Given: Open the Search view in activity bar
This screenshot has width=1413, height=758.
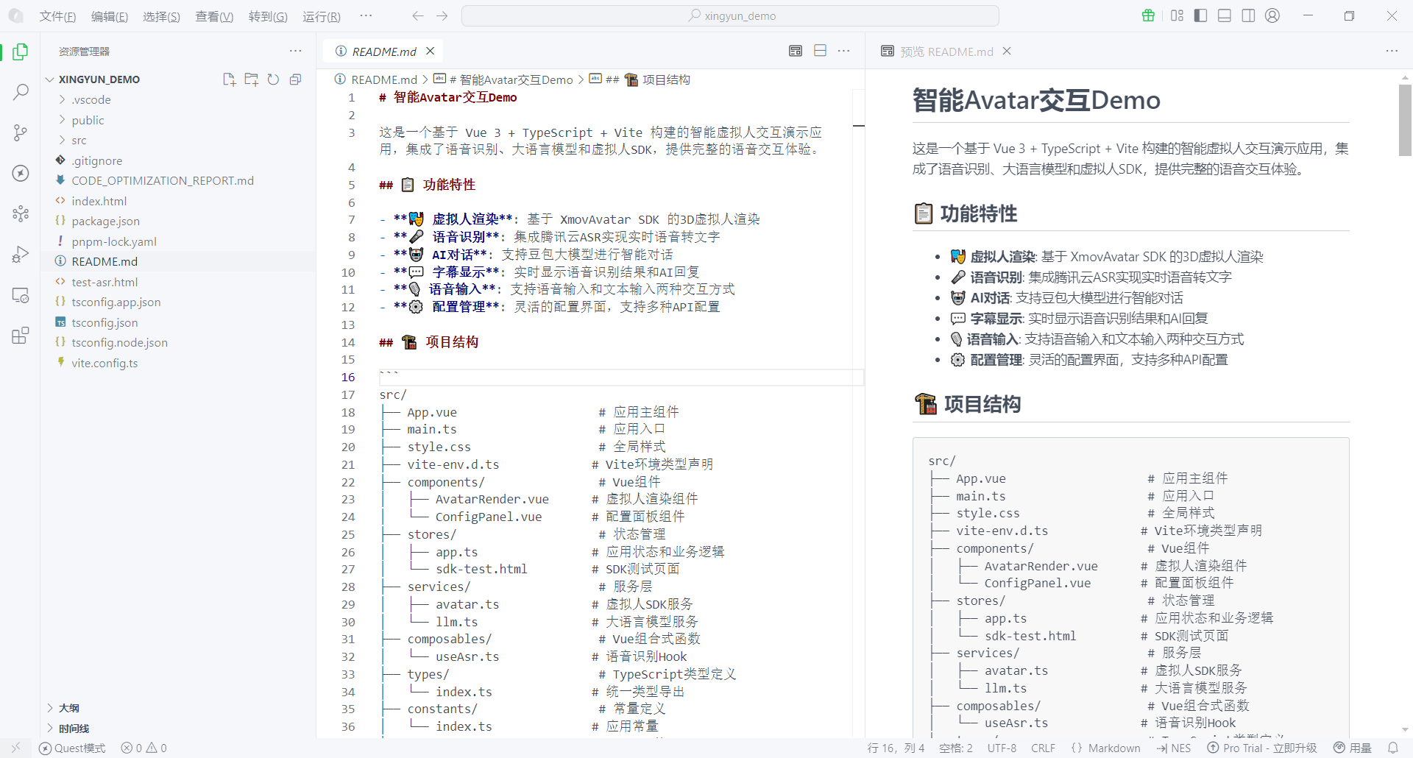Looking at the screenshot, I should pos(21,92).
